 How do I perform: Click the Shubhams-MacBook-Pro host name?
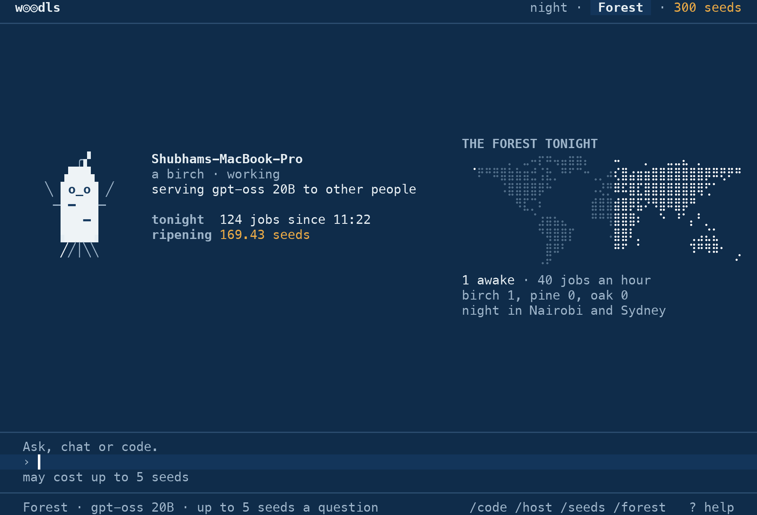pyautogui.click(x=227, y=159)
